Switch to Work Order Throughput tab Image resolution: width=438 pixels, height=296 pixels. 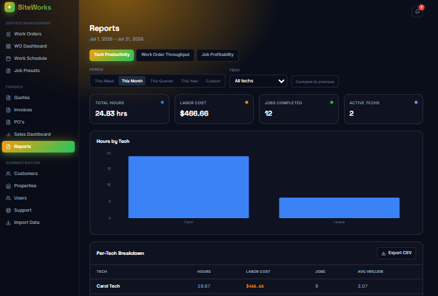point(165,55)
